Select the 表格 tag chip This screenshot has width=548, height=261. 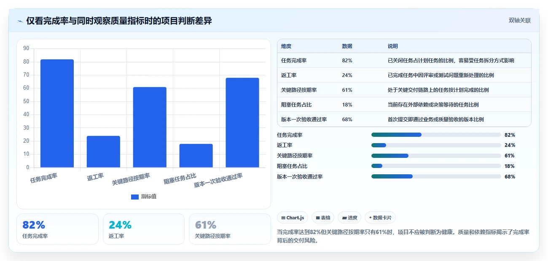(323, 218)
